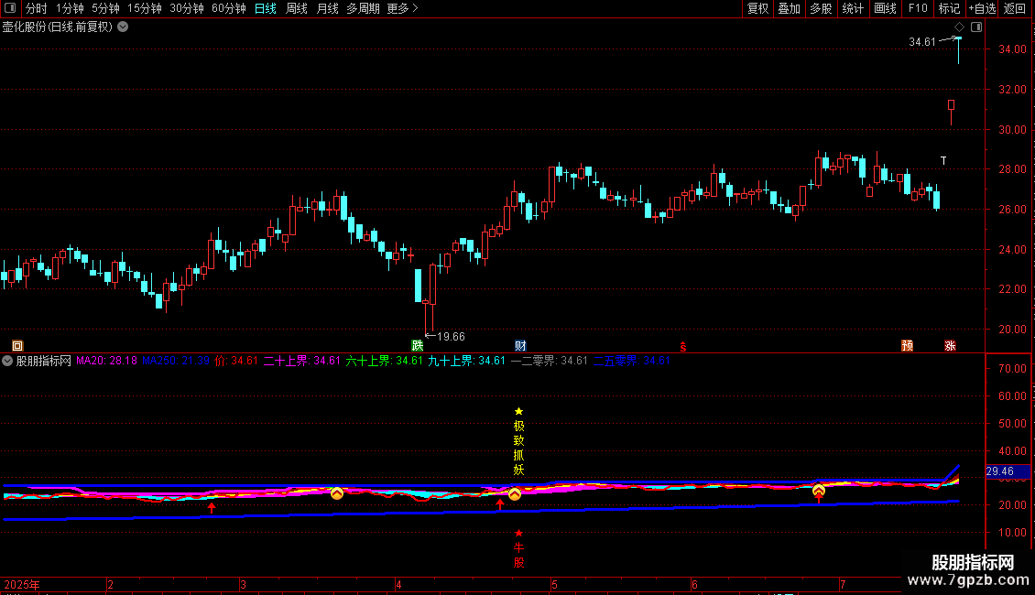Viewport: 1035px width, 595px height.
Task: Switch to the 分时 intraday view
Action: (x=37, y=8)
